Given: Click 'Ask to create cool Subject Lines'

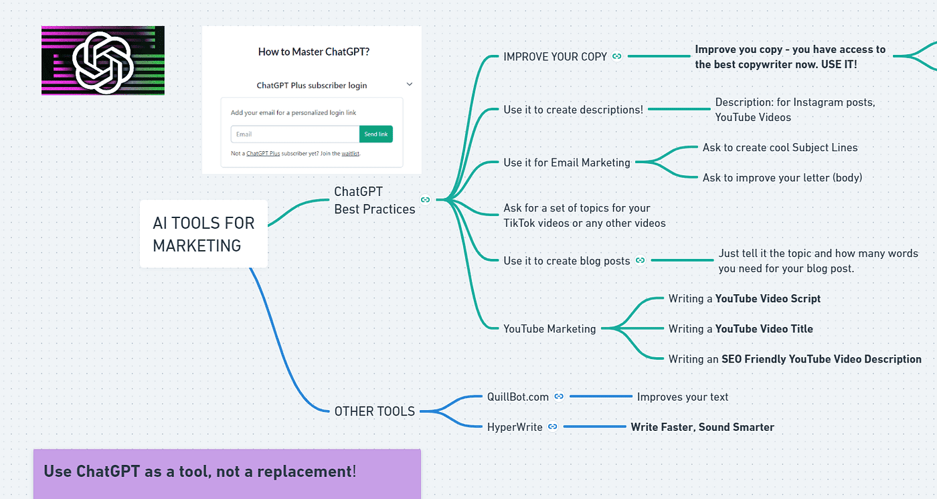Looking at the screenshot, I should pyautogui.click(x=780, y=147).
